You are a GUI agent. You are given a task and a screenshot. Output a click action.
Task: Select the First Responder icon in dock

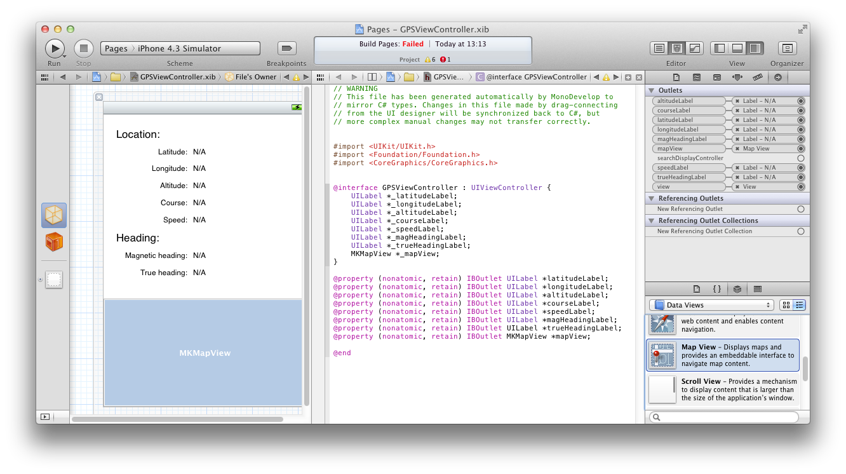pos(54,242)
